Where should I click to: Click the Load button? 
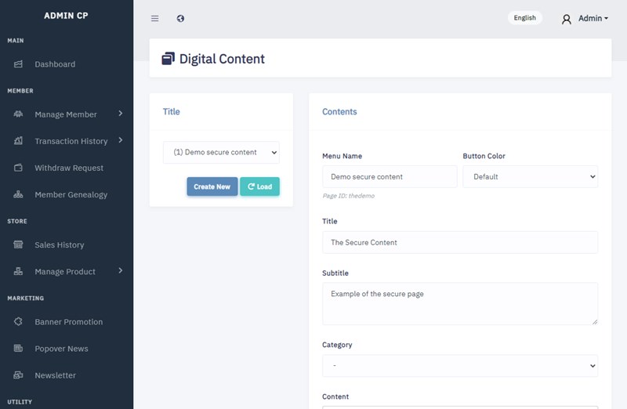(260, 186)
